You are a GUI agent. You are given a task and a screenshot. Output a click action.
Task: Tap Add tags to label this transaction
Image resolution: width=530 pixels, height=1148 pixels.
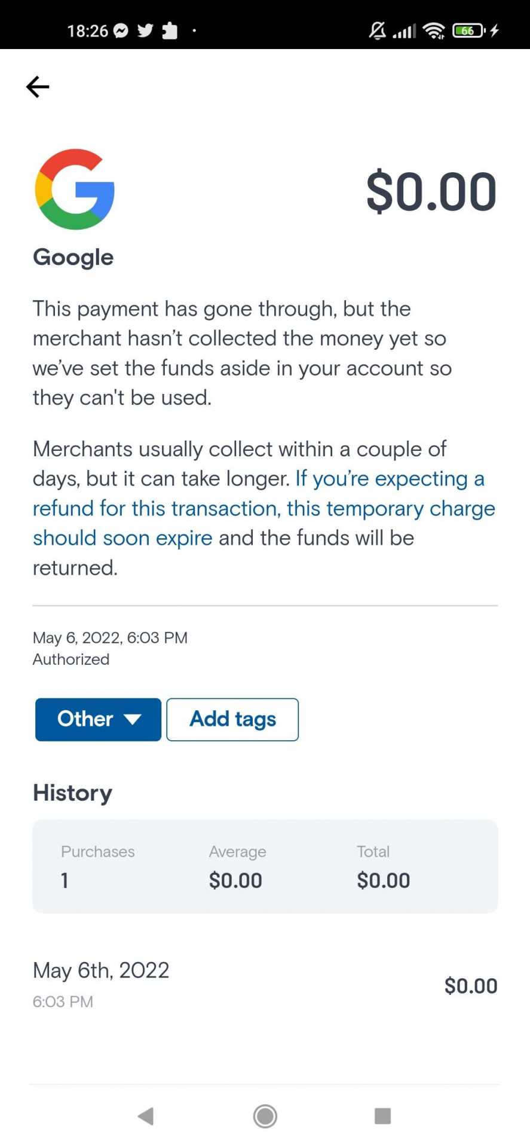[x=232, y=719]
